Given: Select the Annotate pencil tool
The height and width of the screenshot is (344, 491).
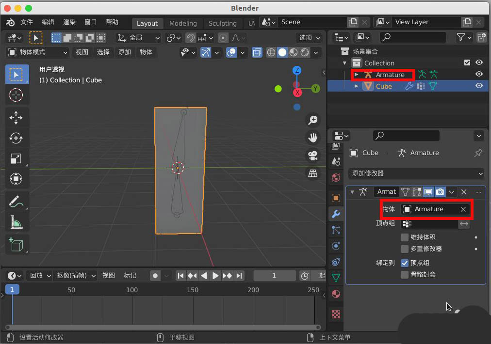Looking at the screenshot, I should tap(16, 202).
